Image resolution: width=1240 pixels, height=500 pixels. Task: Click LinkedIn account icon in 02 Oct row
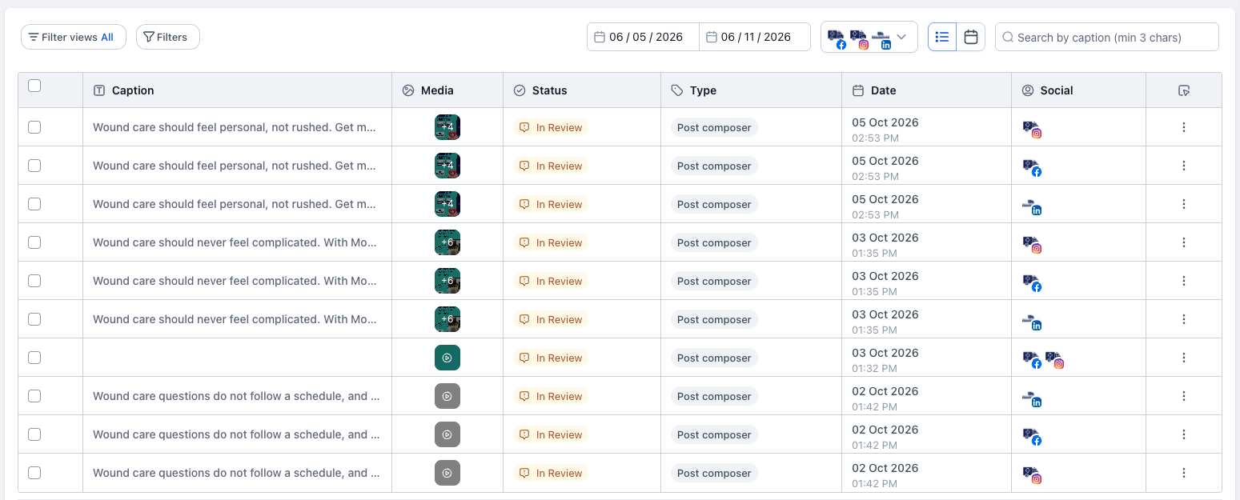tap(1032, 398)
